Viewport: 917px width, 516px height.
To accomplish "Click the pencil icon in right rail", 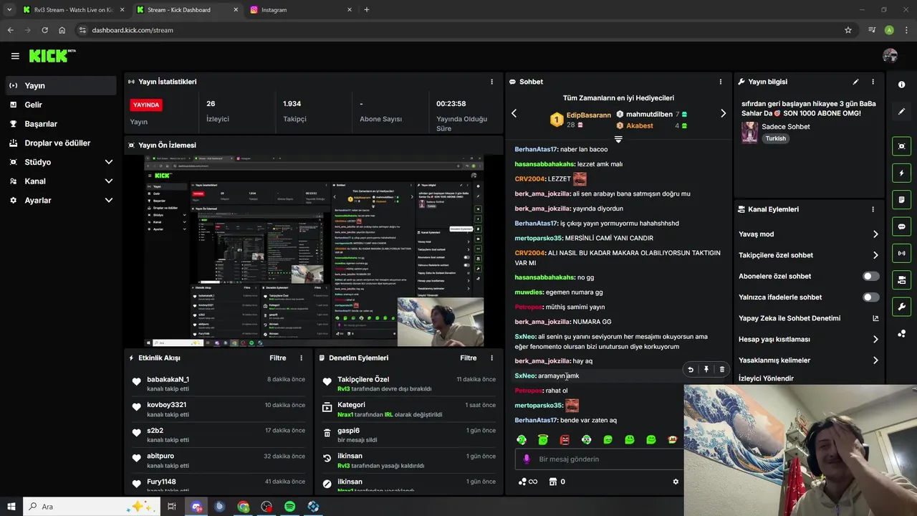I will point(901,112).
